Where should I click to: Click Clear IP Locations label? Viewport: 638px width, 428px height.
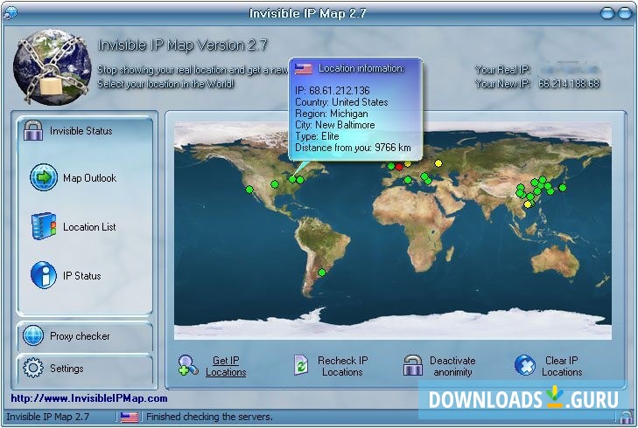[562, 366]
